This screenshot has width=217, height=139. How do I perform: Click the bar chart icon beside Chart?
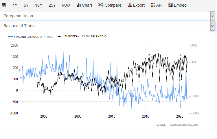pyautogui.click(x=79, y=5)
